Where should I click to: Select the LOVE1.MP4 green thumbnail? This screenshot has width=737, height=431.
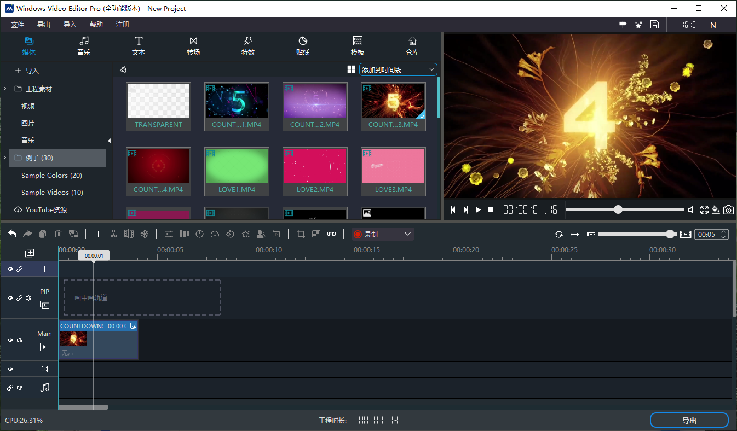(237, 166)
